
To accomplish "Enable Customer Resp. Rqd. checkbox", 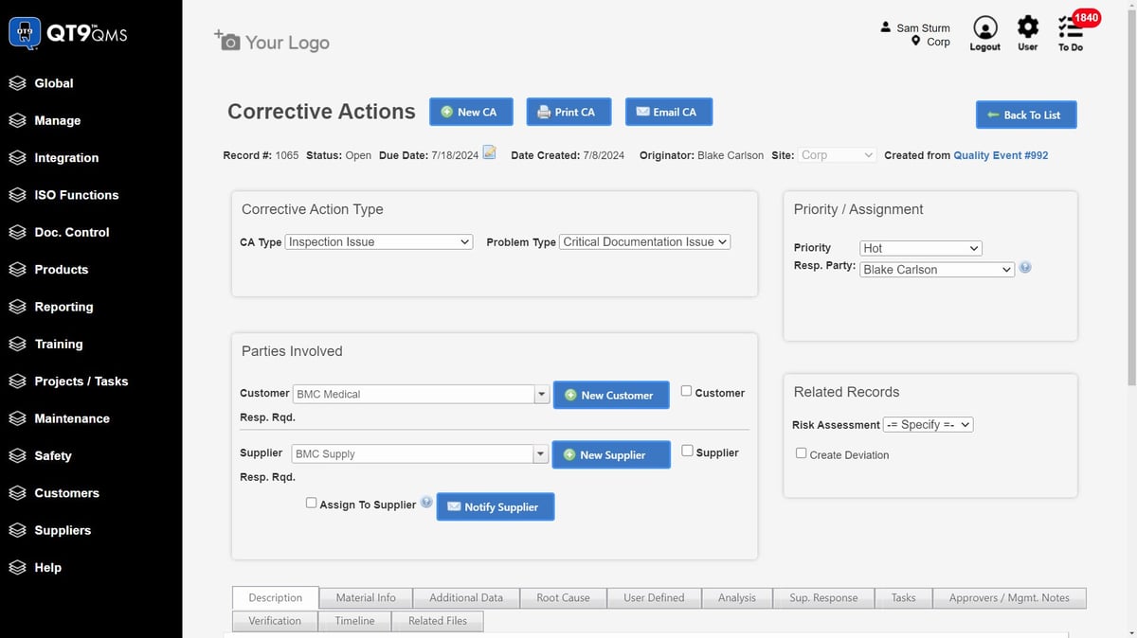I will coord(686,391).
